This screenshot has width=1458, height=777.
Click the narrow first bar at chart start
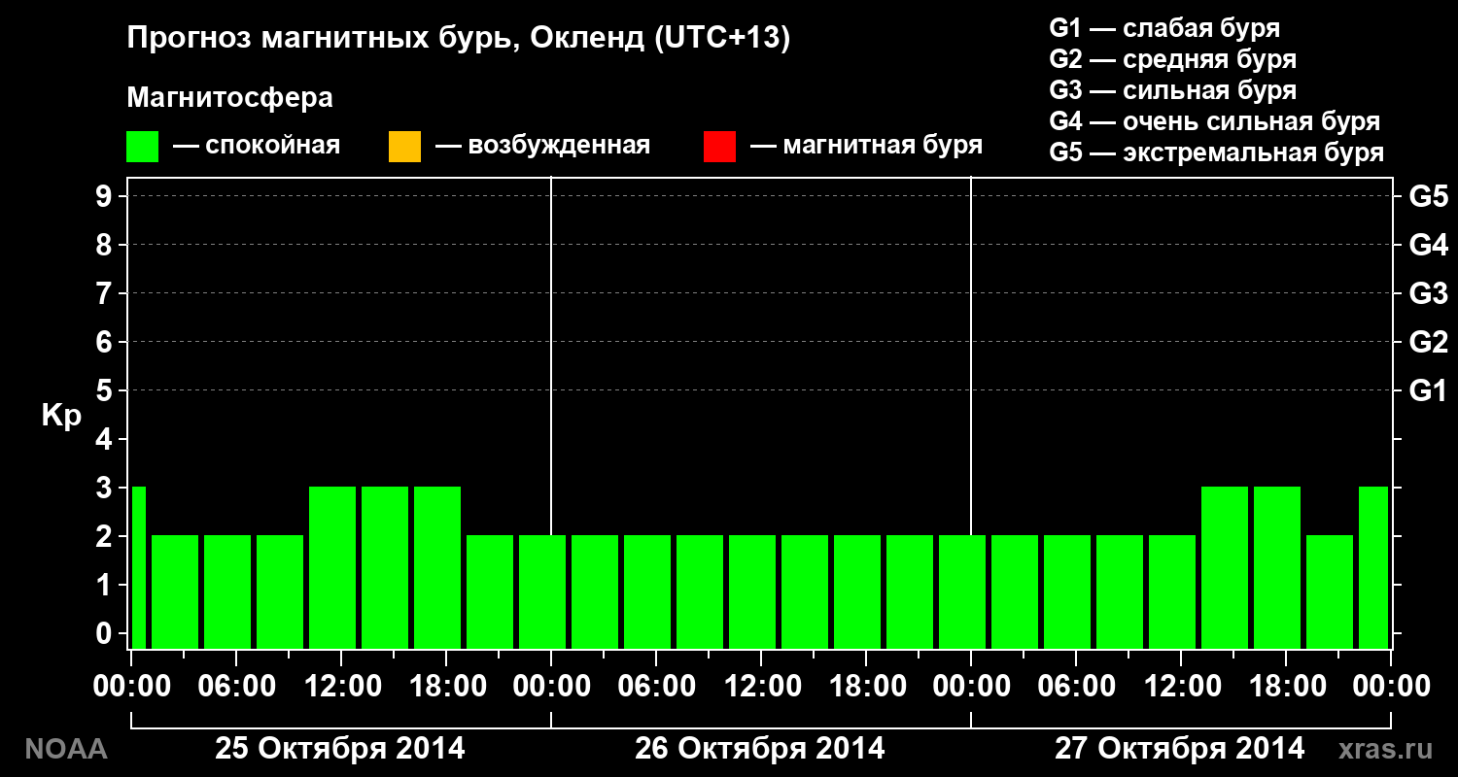click(x=138, y=567)
